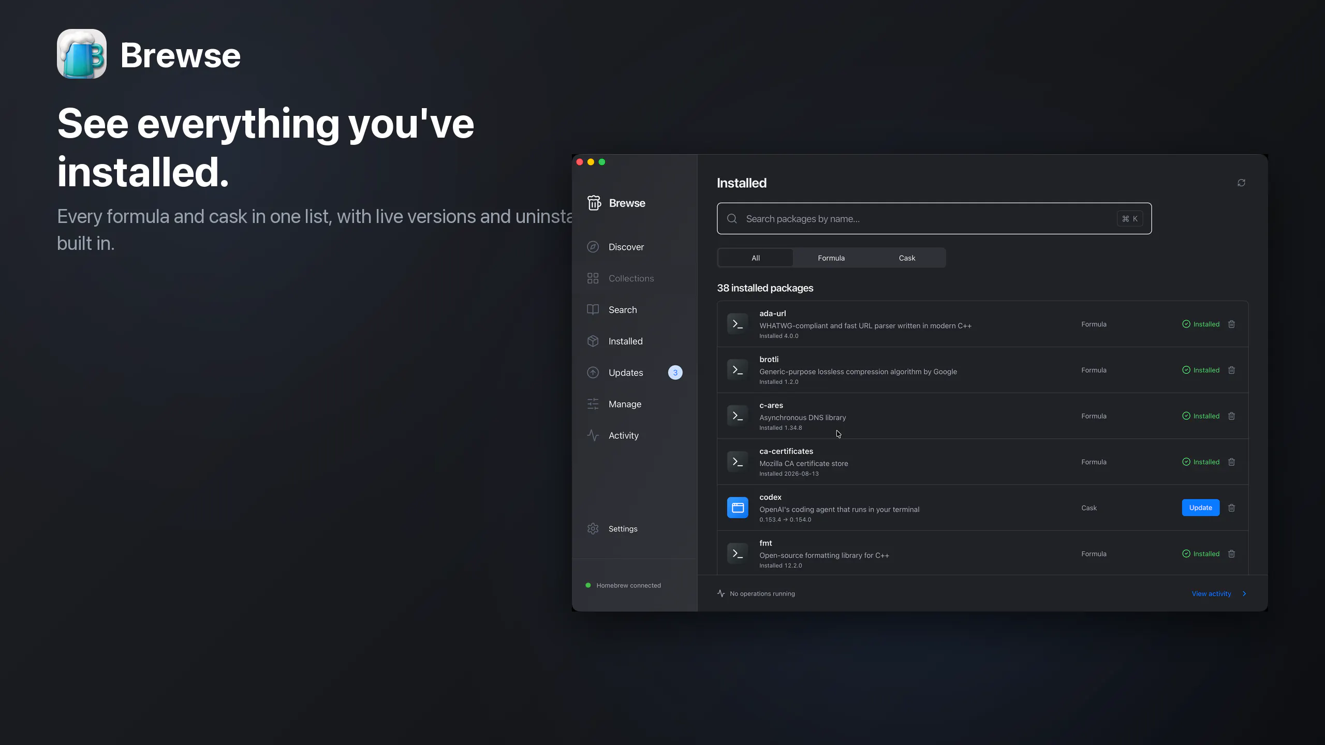Click the Installed status for brotli
Screen dimensions: 1325x745
[1201, 370]
